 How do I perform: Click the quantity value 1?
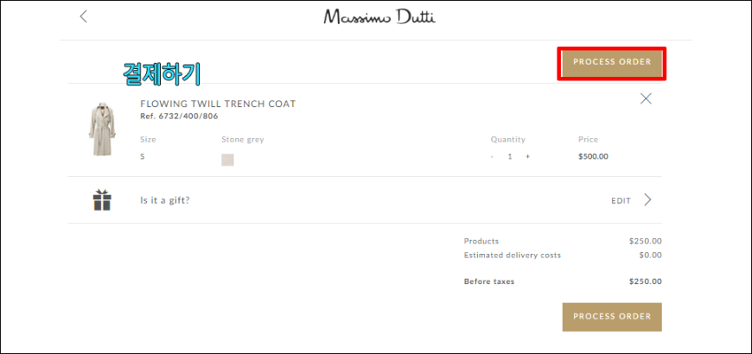[510, 156]
